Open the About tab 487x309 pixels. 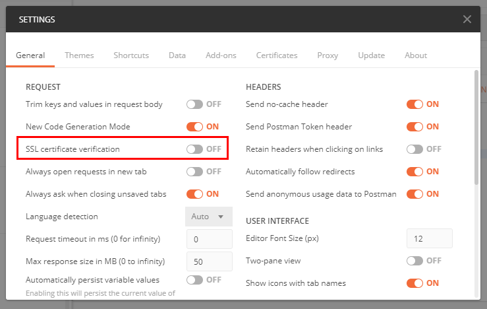click(416, 55)
